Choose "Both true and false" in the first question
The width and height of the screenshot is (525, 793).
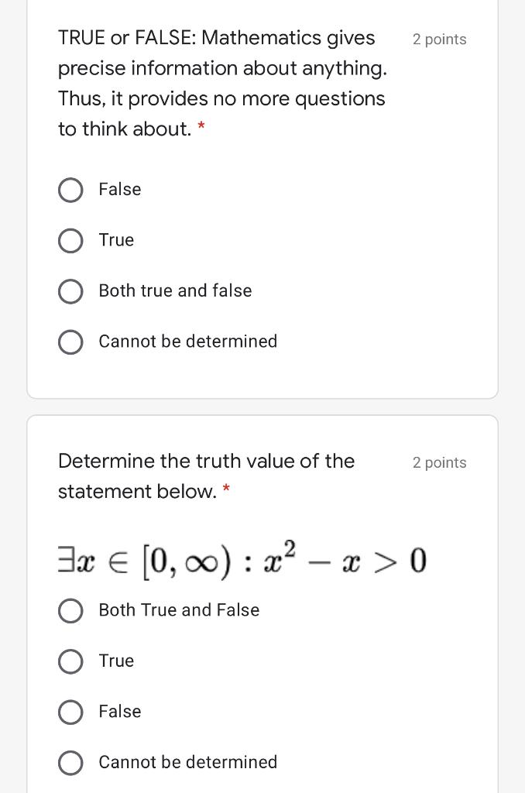point(70,291)
